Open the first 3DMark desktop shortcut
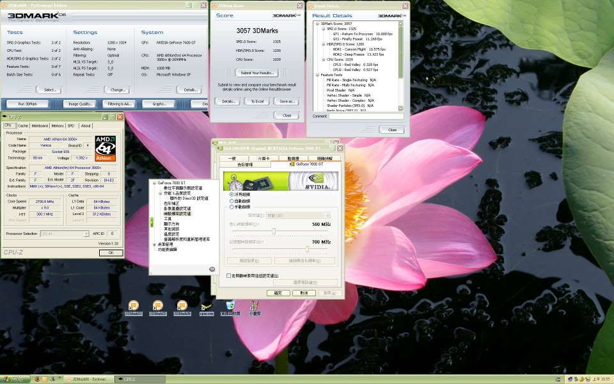 click(133, 307)
